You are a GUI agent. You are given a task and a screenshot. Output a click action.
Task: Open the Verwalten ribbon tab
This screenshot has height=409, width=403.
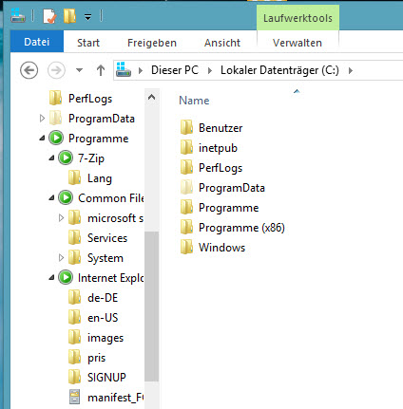click(x=297, y=43)
